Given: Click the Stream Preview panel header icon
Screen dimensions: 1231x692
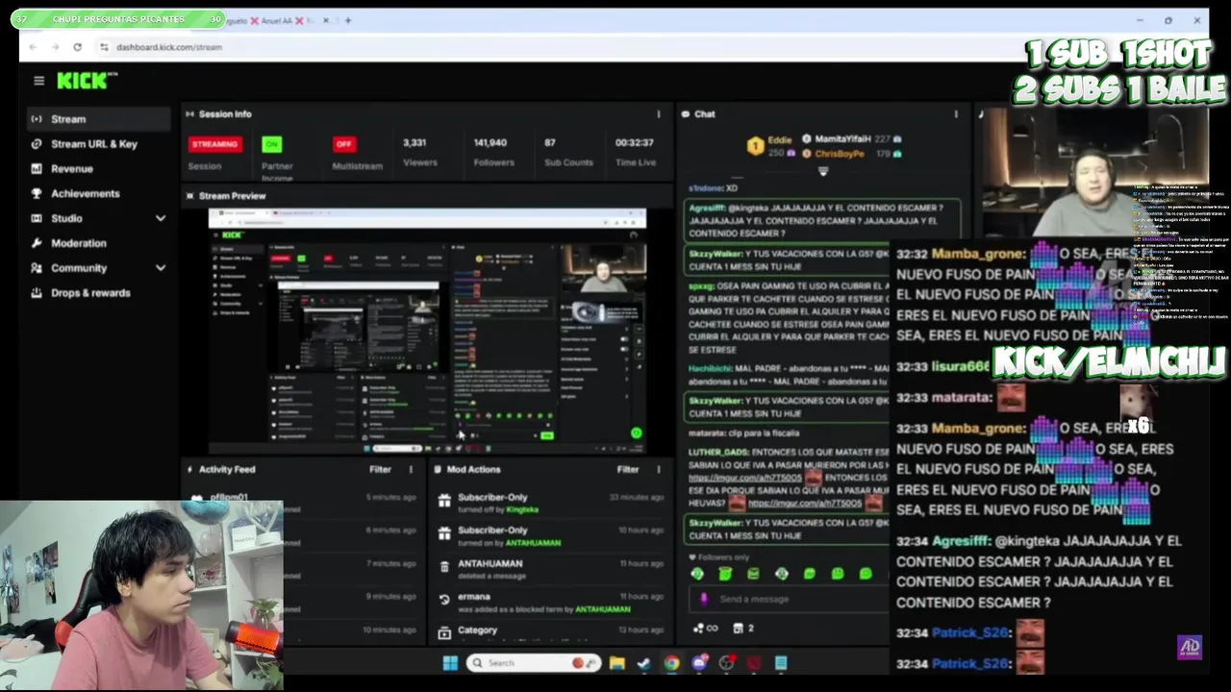Looking at the screenshot, I should (190, 196).
